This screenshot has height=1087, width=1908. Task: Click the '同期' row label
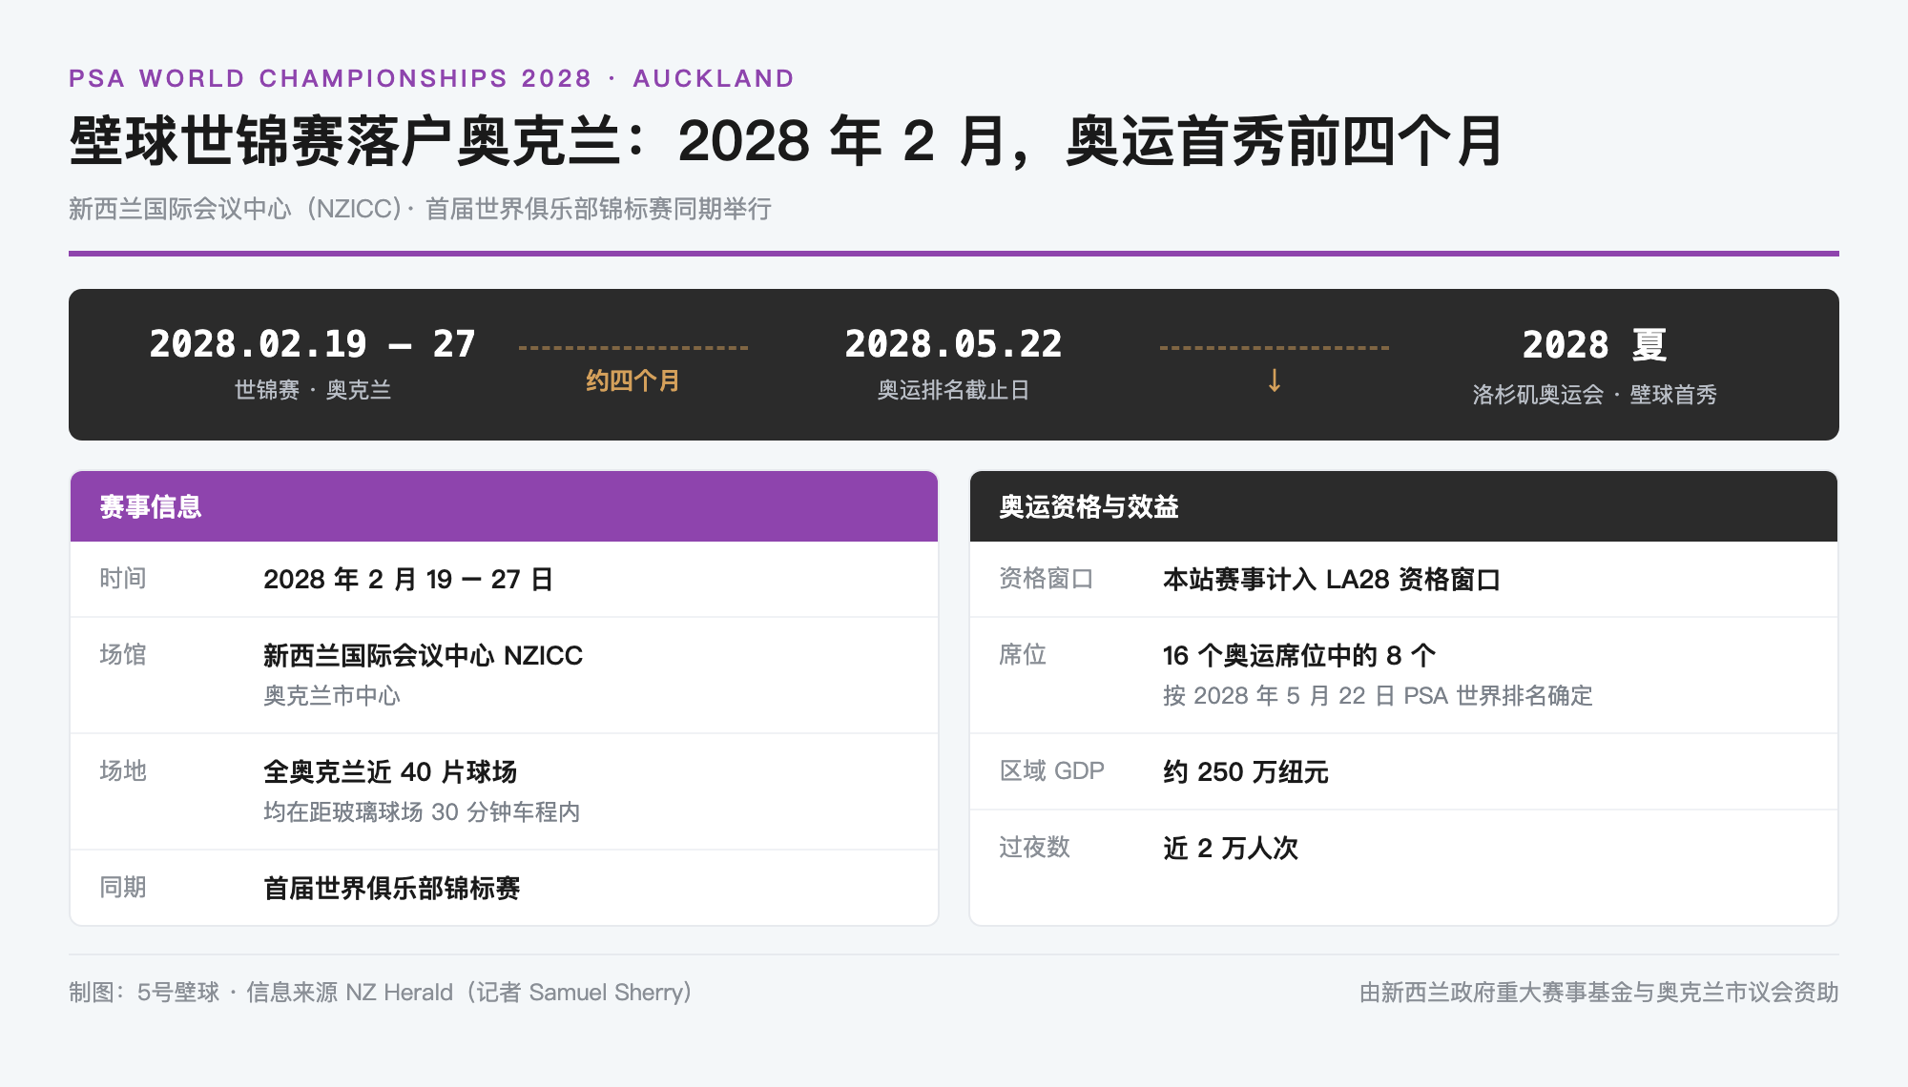click(123, 888)
